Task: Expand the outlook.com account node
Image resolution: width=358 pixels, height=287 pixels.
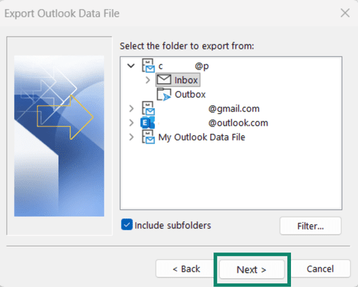Action: [131, 122]
